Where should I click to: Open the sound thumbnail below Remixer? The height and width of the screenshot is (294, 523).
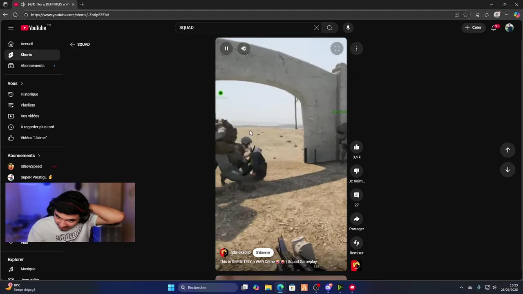tap(356, 266)
